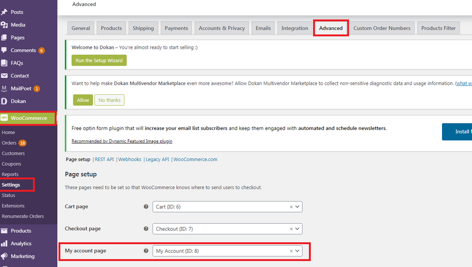Image resolution: width=472 pixels, height=267 pixels.
Task: Open the Products Filter tab
Action: (439, 28)
